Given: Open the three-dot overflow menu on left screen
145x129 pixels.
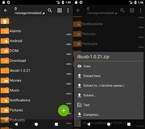Looking at the screenshot, I should 68,10.
